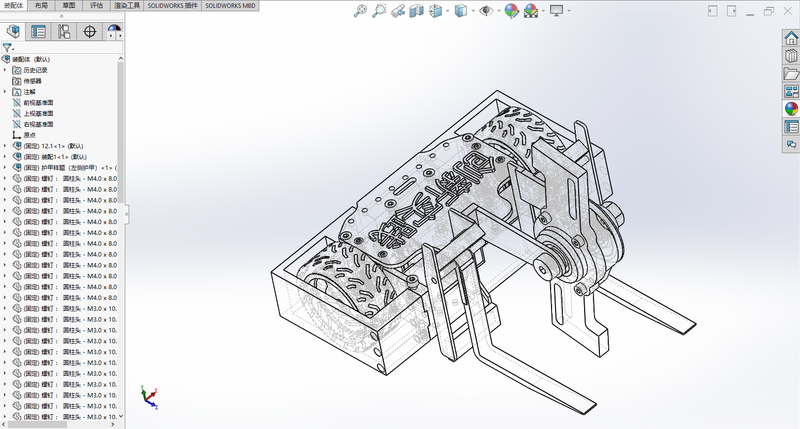Open the Custom Properties task pane
800x429 pixels.
[x=791, y=127]
